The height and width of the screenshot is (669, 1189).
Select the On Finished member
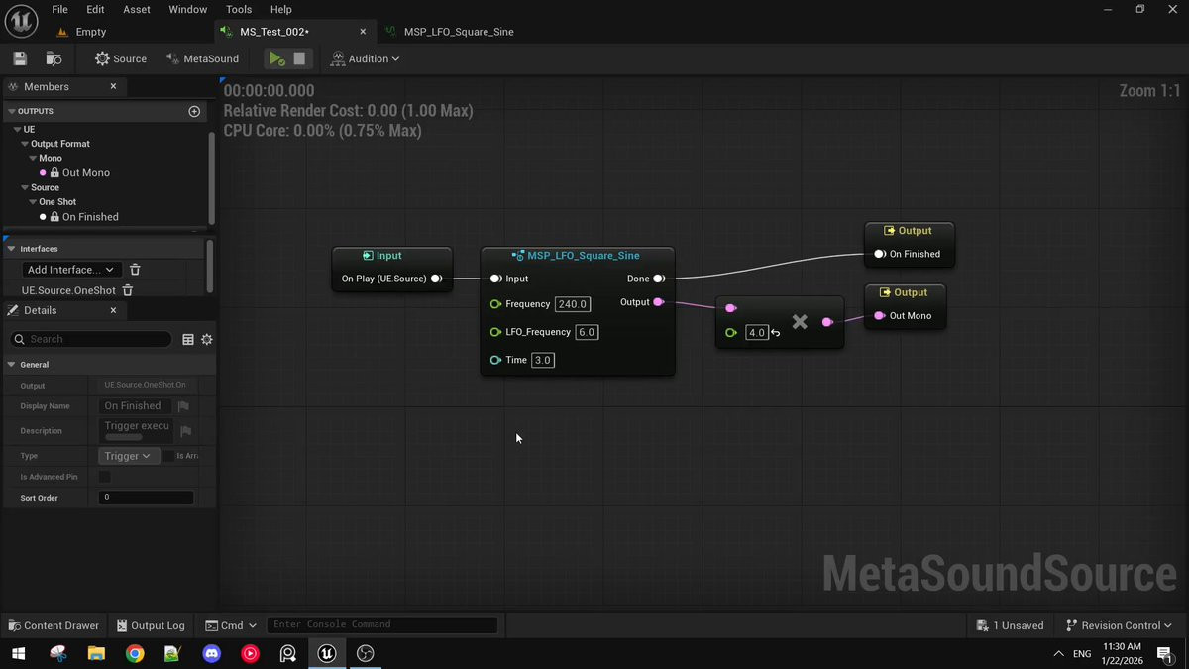[90, 217]
